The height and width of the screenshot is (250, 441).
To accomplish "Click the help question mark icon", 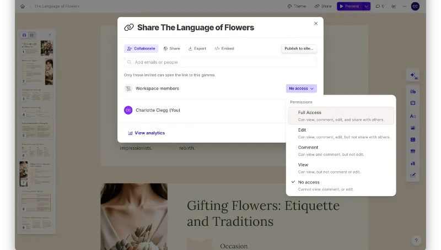I will [x=416, y=240].
